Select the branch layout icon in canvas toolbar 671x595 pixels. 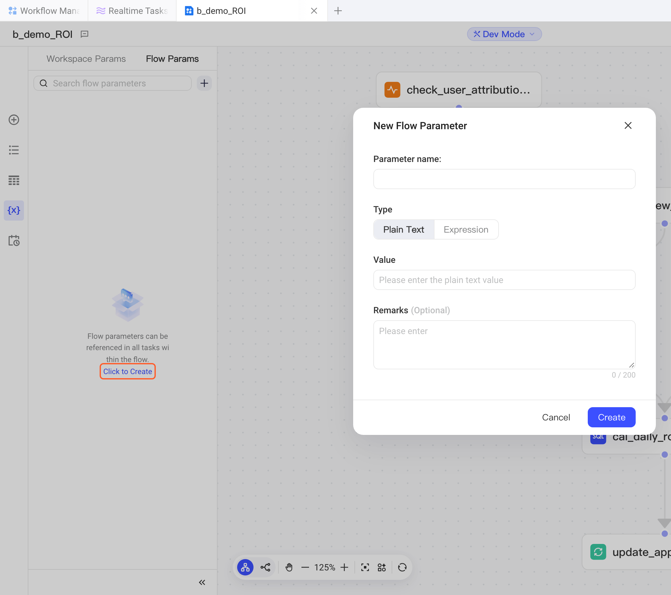pyautogui.click(x=265, y=567)
